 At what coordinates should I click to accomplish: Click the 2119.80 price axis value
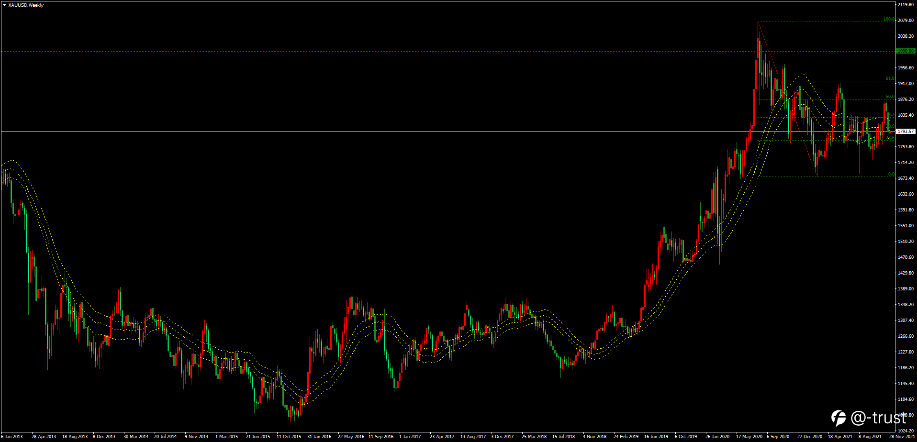906,5
